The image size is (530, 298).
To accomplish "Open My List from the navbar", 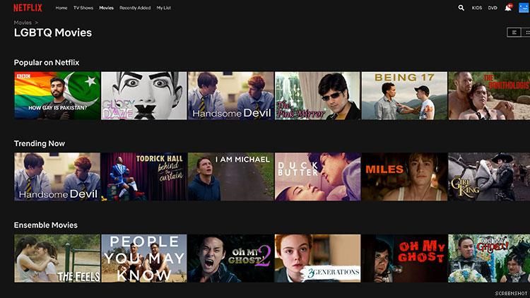I will (x=163, y=8).
